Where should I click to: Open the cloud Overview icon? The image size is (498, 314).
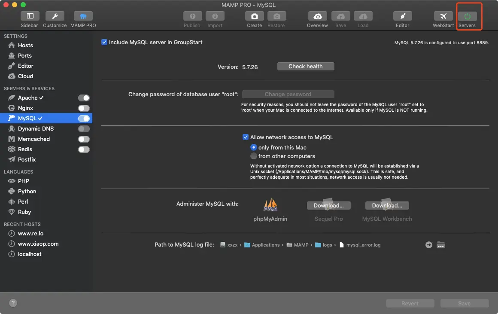click(x=318, y=16)
